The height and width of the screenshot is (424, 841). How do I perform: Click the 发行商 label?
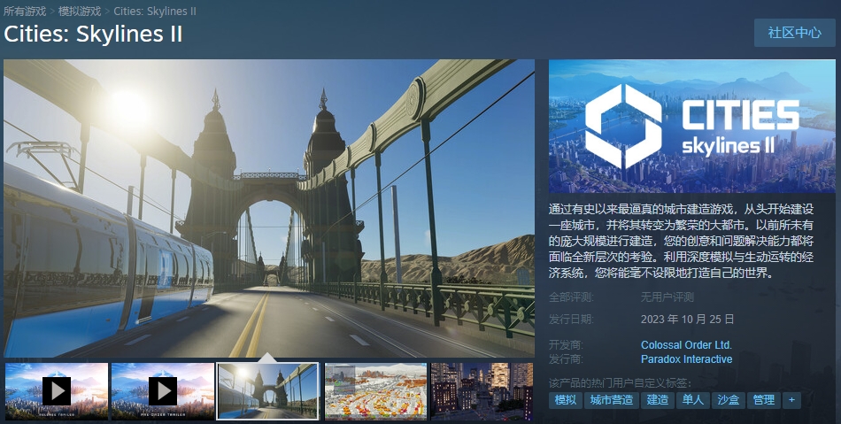click(x=566, y=359)
